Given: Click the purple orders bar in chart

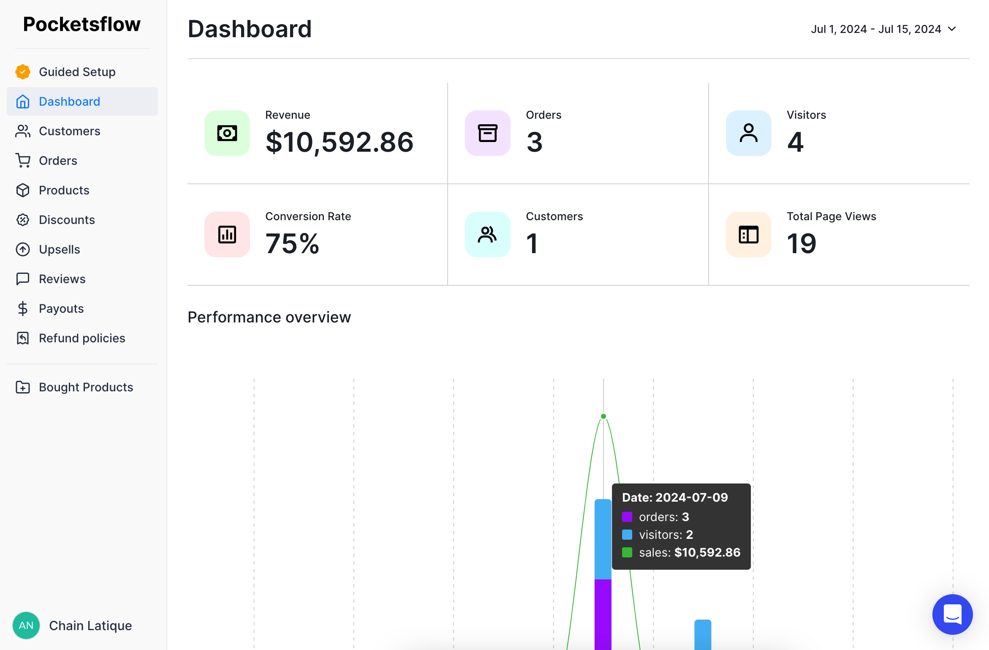Looking at the screenshot, I should coord(603,614).
